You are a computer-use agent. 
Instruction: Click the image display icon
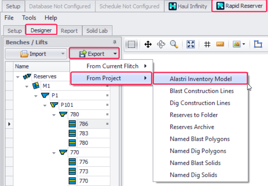pyautogui.click(x=237, y=44)
